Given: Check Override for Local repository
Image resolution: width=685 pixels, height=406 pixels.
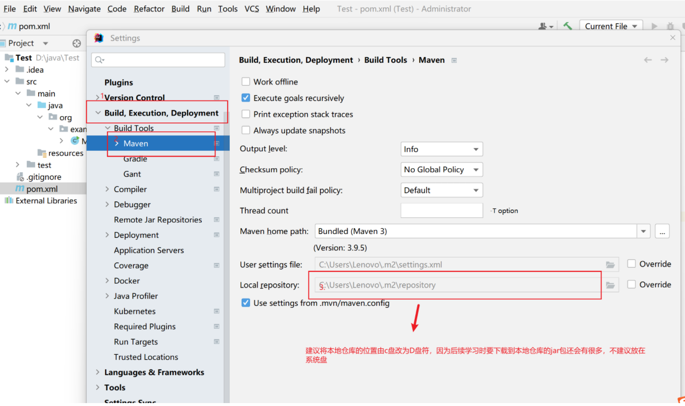Looking at the screenshot, I should pos(632,284).
